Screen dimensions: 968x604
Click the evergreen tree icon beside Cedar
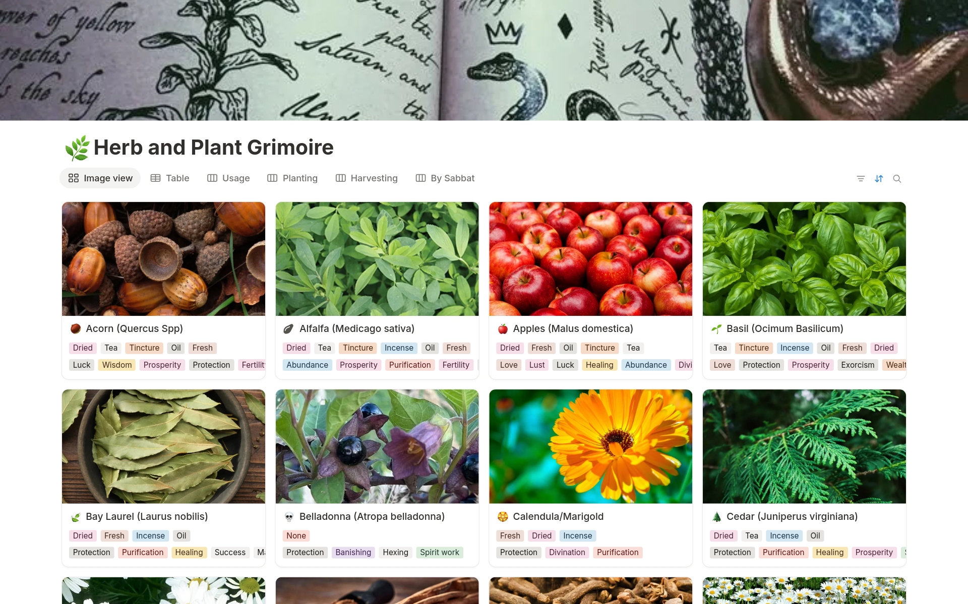pyautogui.click(x=716, y=517)
